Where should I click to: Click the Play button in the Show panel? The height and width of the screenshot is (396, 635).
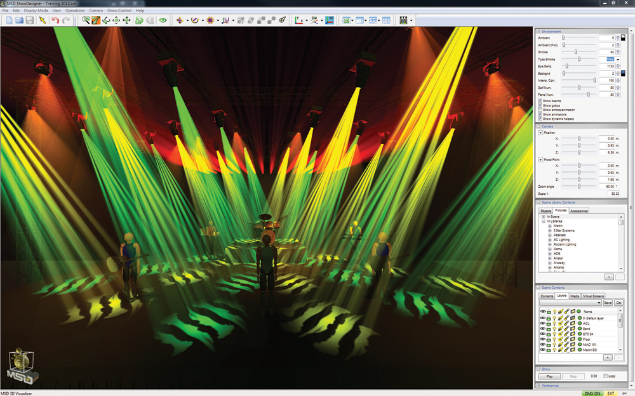click(x=549, y=376)
